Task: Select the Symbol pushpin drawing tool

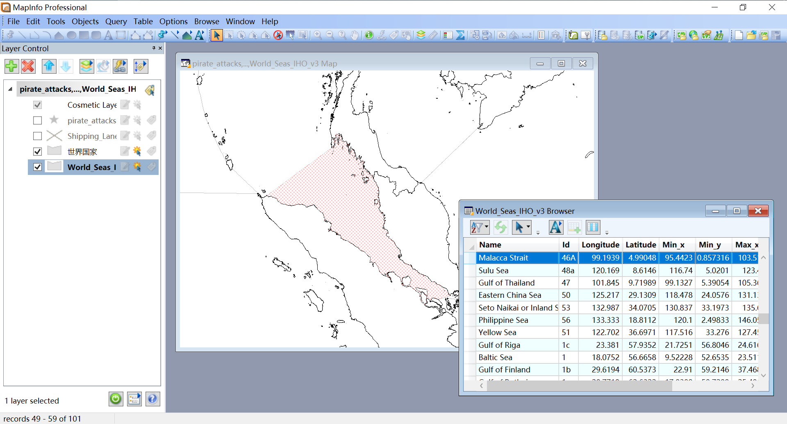Action: [x=10, y=35]
